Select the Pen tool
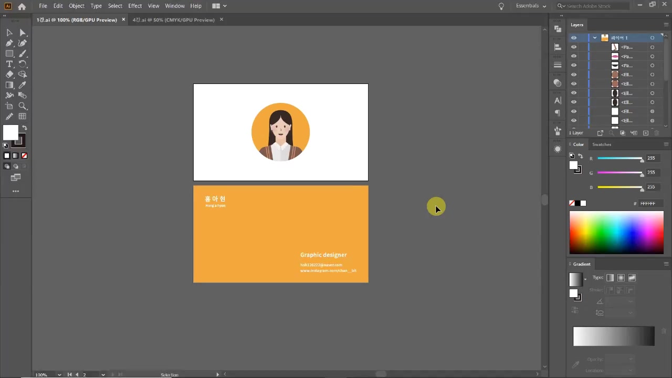Image resolution: width=672 pixels, height=378 pixels. (x=9, y=43)
